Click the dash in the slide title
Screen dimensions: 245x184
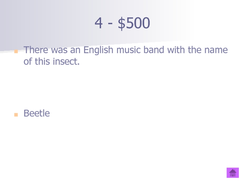110,24
